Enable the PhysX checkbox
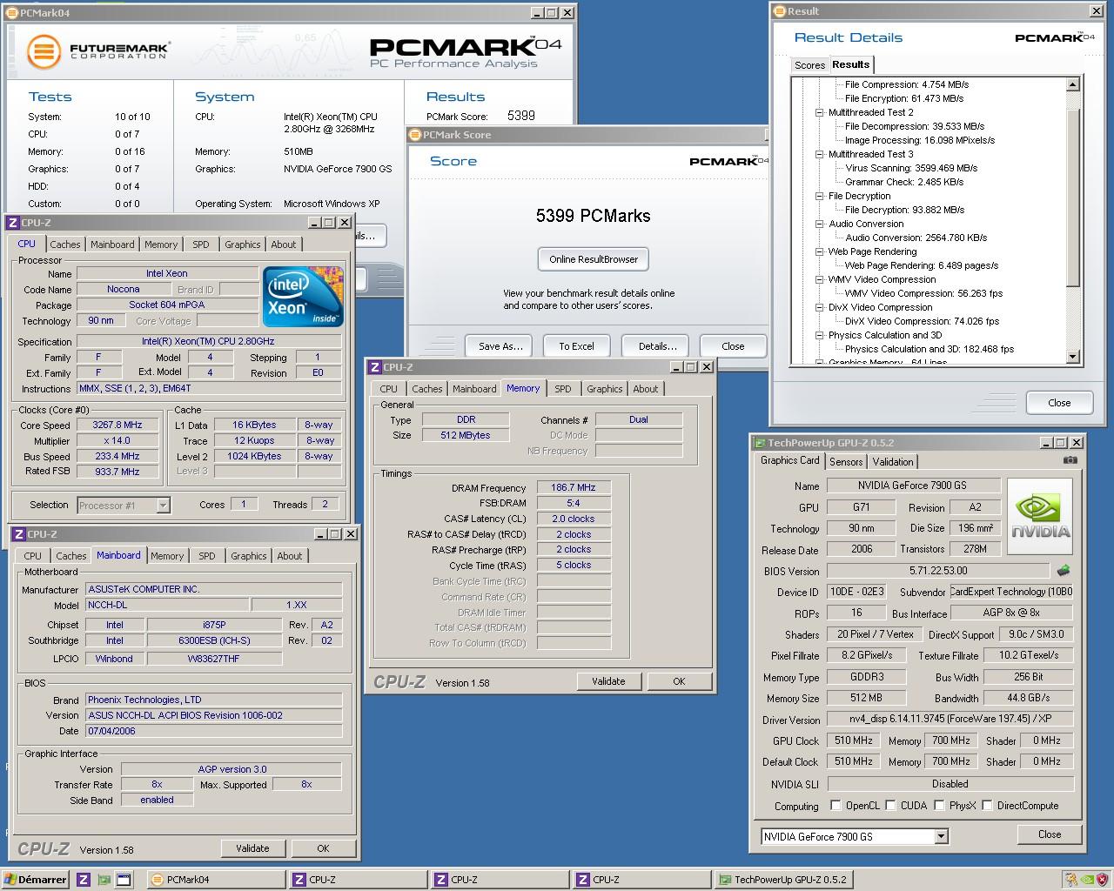This screenshot has height=891, width=1114. pos(939,805)
